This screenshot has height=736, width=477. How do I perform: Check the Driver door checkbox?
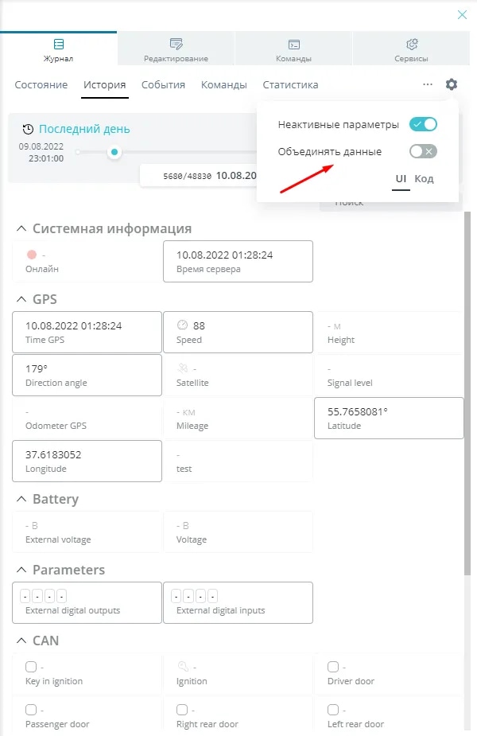pos(333,667)
